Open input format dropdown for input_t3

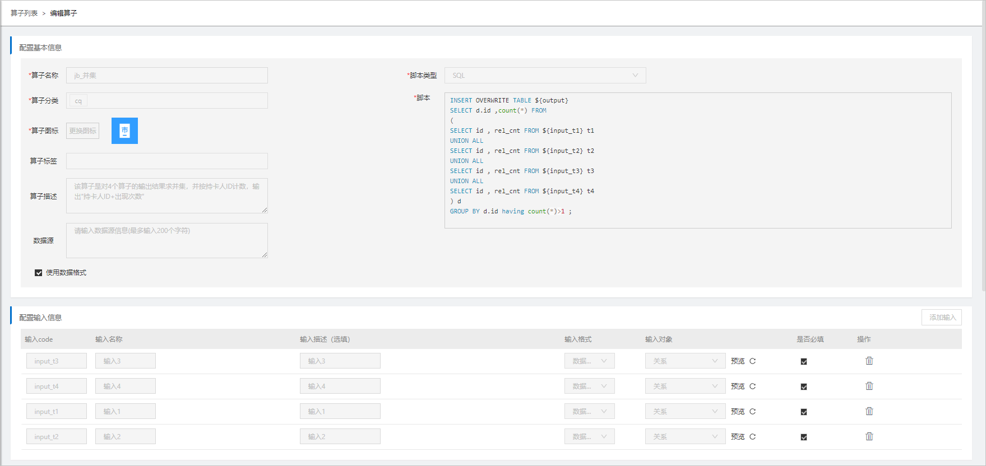click(589, 361)
